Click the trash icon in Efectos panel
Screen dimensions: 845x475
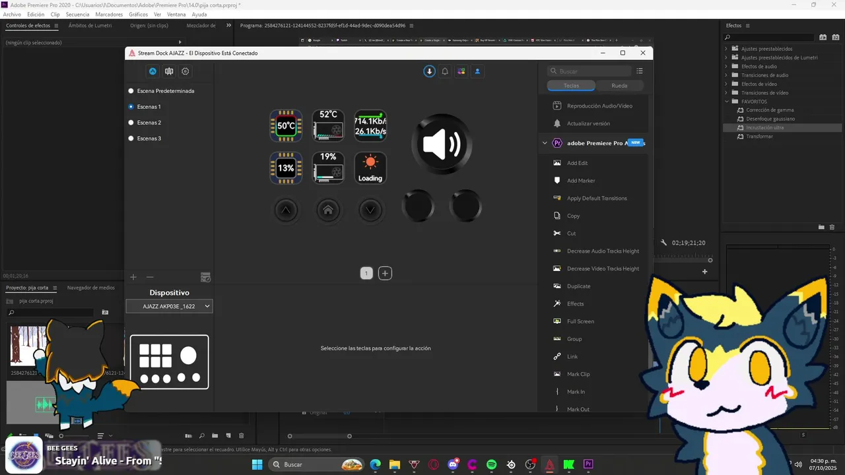point(832,227)
